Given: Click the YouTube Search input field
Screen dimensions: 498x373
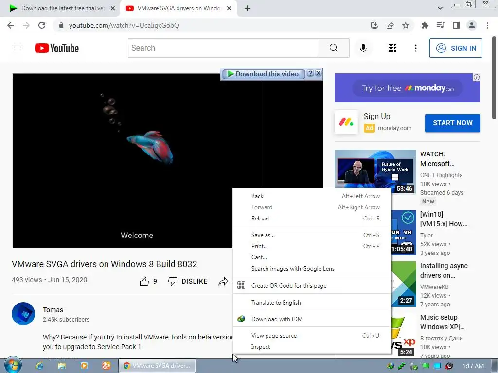Looking at the screenshot, I should 223,48.
